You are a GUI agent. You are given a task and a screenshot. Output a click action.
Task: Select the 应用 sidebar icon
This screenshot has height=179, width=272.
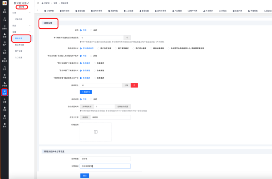click(4, 92)
